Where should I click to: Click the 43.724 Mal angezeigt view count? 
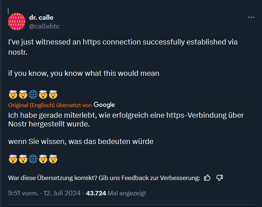pos(116,193)
